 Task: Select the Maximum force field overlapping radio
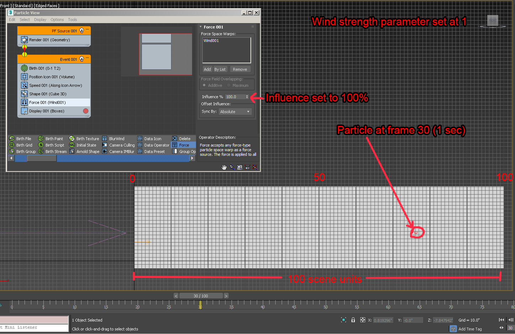click(229, 85)
